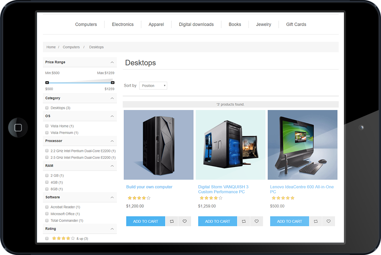The width and height of the screenshot is (381, 255).
Task: Click the Computers breadcrumb link
Action: pyautogui.click(x=71, y=47)
